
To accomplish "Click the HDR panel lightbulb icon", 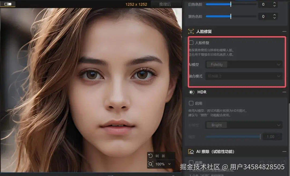I will pos(192,92).
